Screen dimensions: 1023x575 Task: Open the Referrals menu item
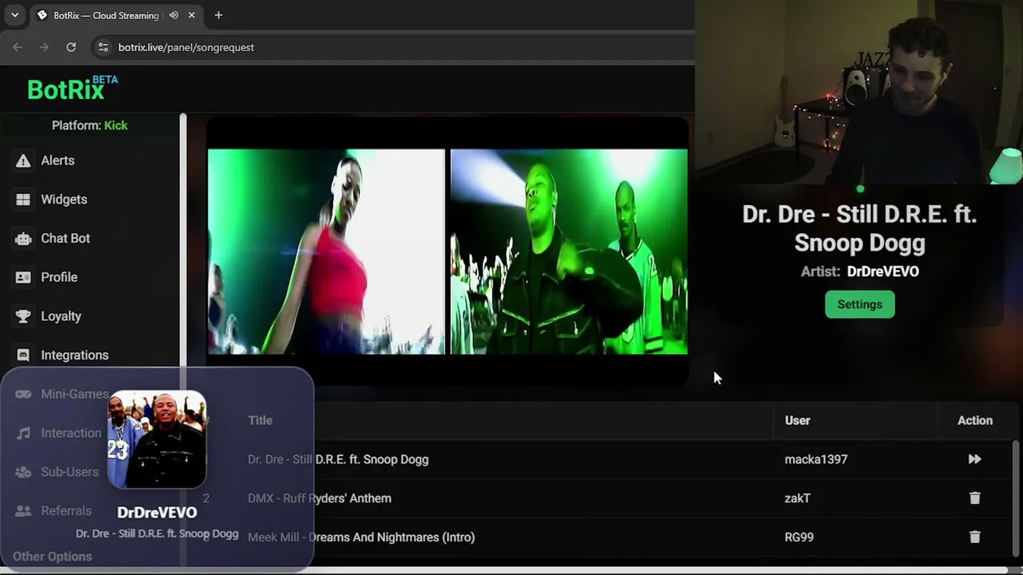pyautogui.click(x=66, y=511)
